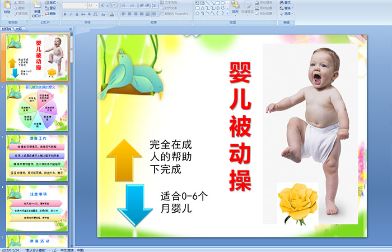The height and width of the screenshot is (252, 392).
Task: Select the triangle shape in gallery
Action: (x=203, y=8)
